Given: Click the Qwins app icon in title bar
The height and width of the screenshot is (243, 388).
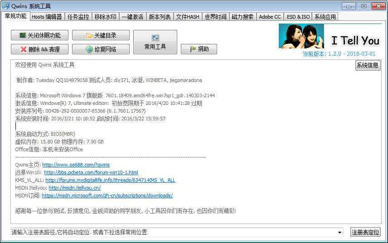Looking at the screenshot, I should click(6, 6).
